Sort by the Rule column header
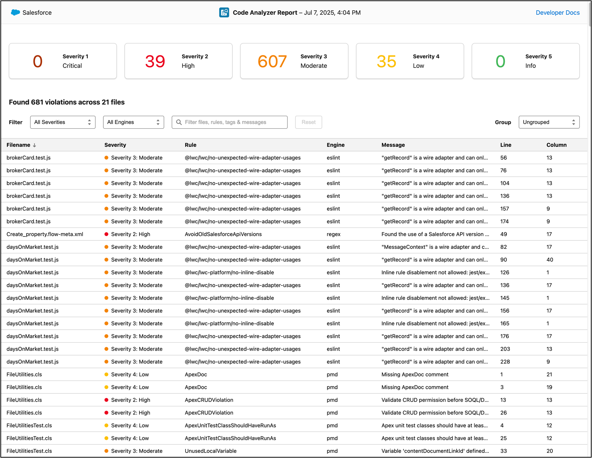 tap(190, 145)
